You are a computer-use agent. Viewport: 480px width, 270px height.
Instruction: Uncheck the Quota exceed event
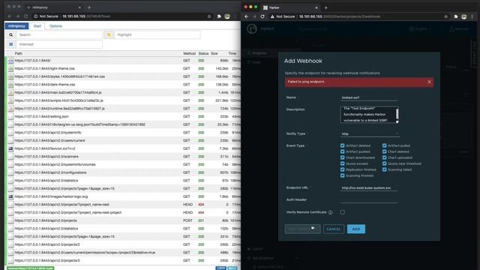click(342, 163)
